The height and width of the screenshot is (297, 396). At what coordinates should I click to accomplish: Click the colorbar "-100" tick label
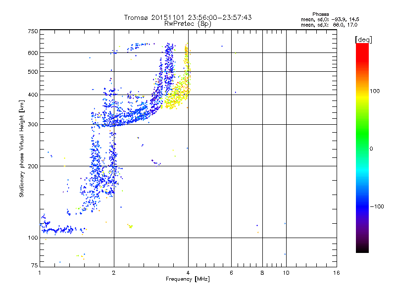tap(377, 206)
